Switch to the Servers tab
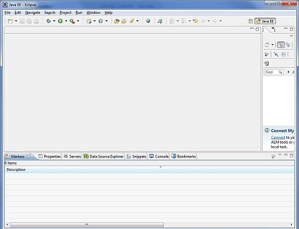299x229 pixels. [x=72, y=156]
